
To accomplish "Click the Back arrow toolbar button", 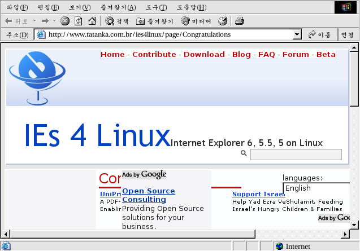I will coord(16,21).
